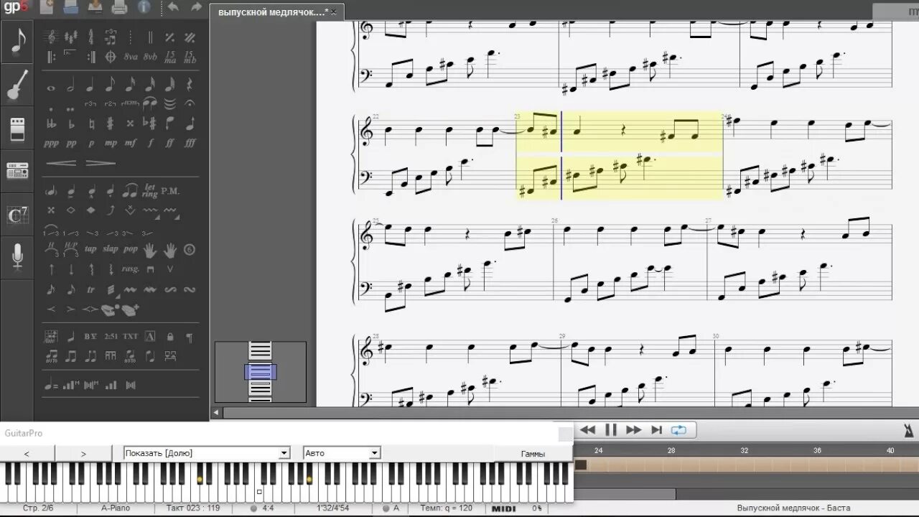Shift keyboard view left with < button
The image size is (919, 517).
tap(27, 454)
